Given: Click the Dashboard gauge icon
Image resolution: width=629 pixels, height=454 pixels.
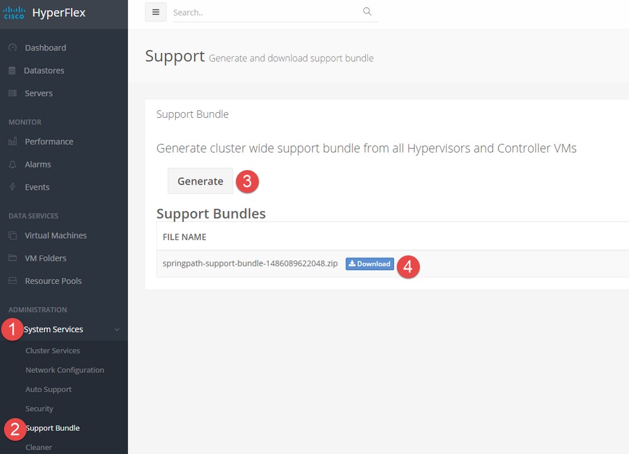Looking at the screenshot, I should pyautogui.click(x=13, y=48).
